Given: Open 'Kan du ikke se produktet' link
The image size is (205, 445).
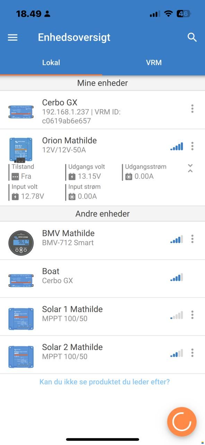Looking at the screenshot, I should [104, 382].
